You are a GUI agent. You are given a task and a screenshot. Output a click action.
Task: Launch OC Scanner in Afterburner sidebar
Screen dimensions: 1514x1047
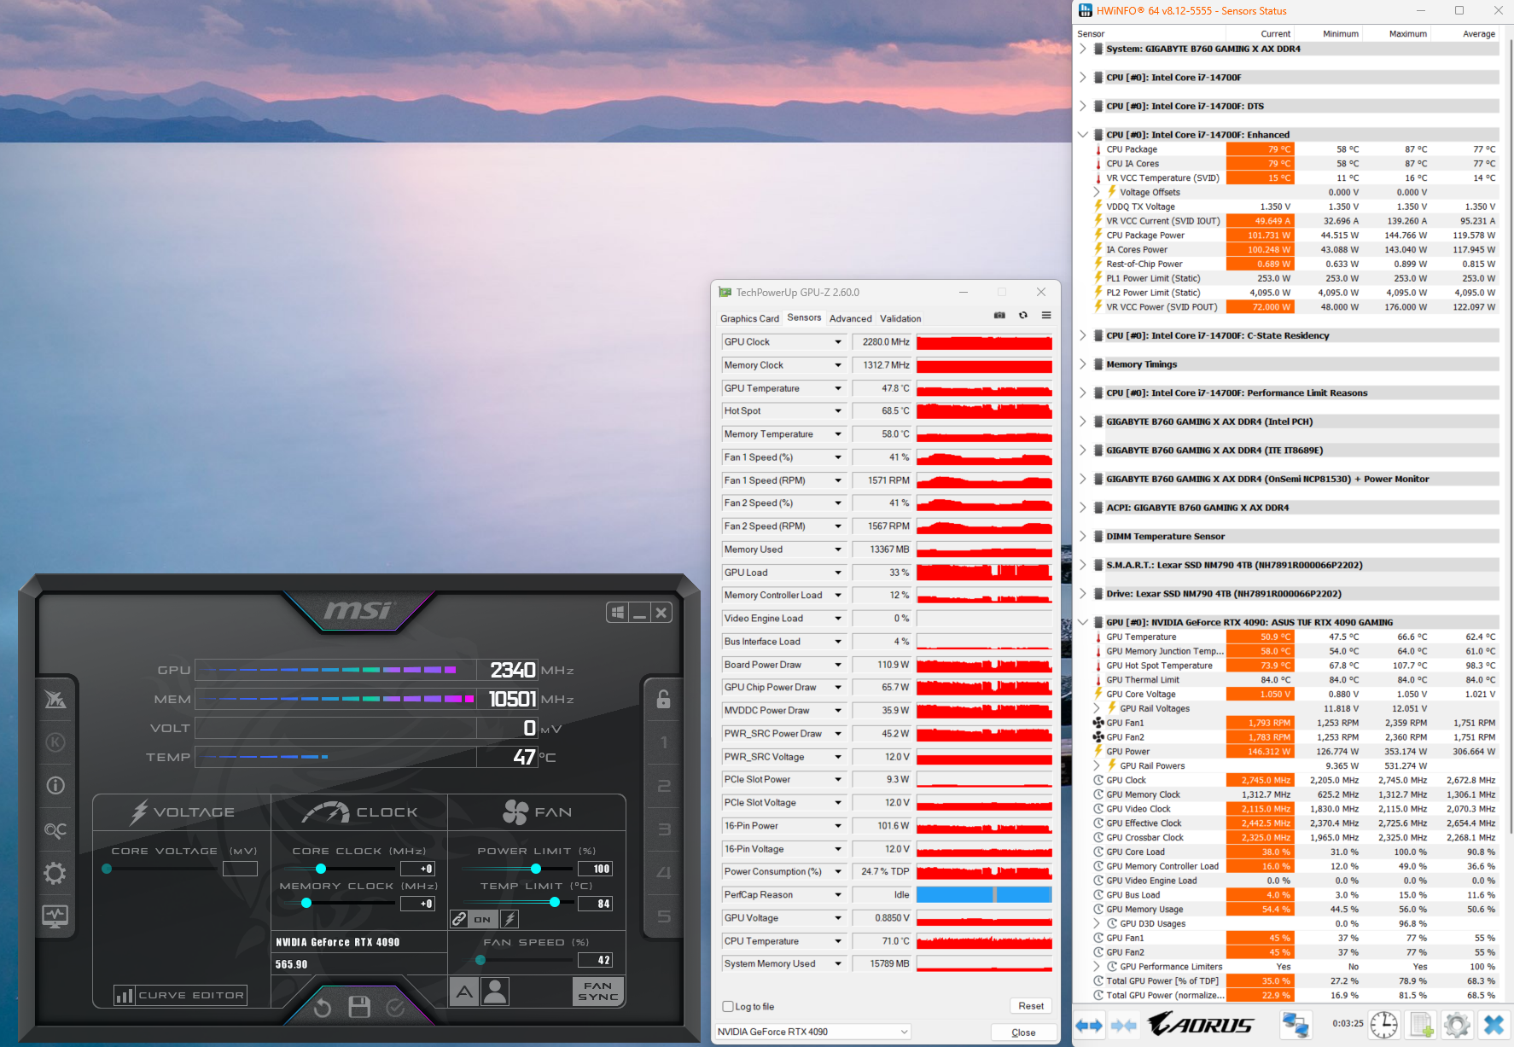click(55, 829)
